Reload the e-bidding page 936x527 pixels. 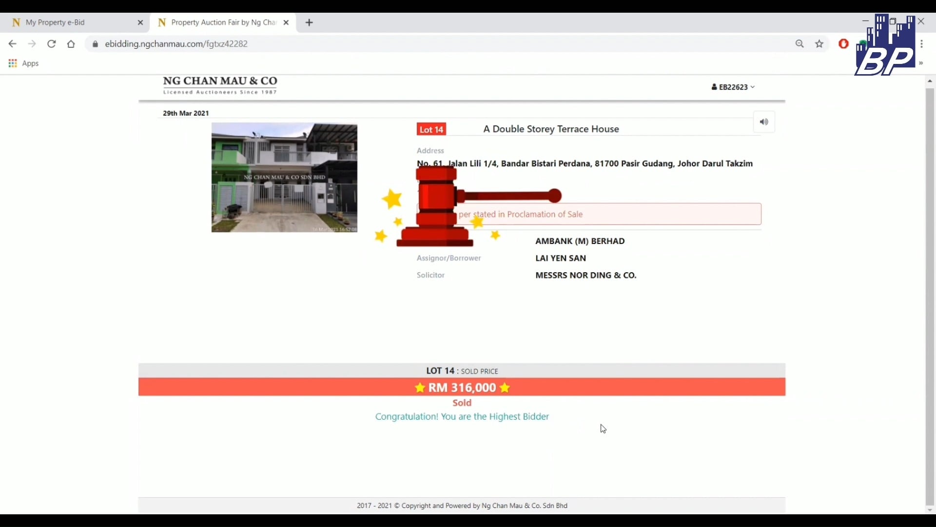click(51, 44)
